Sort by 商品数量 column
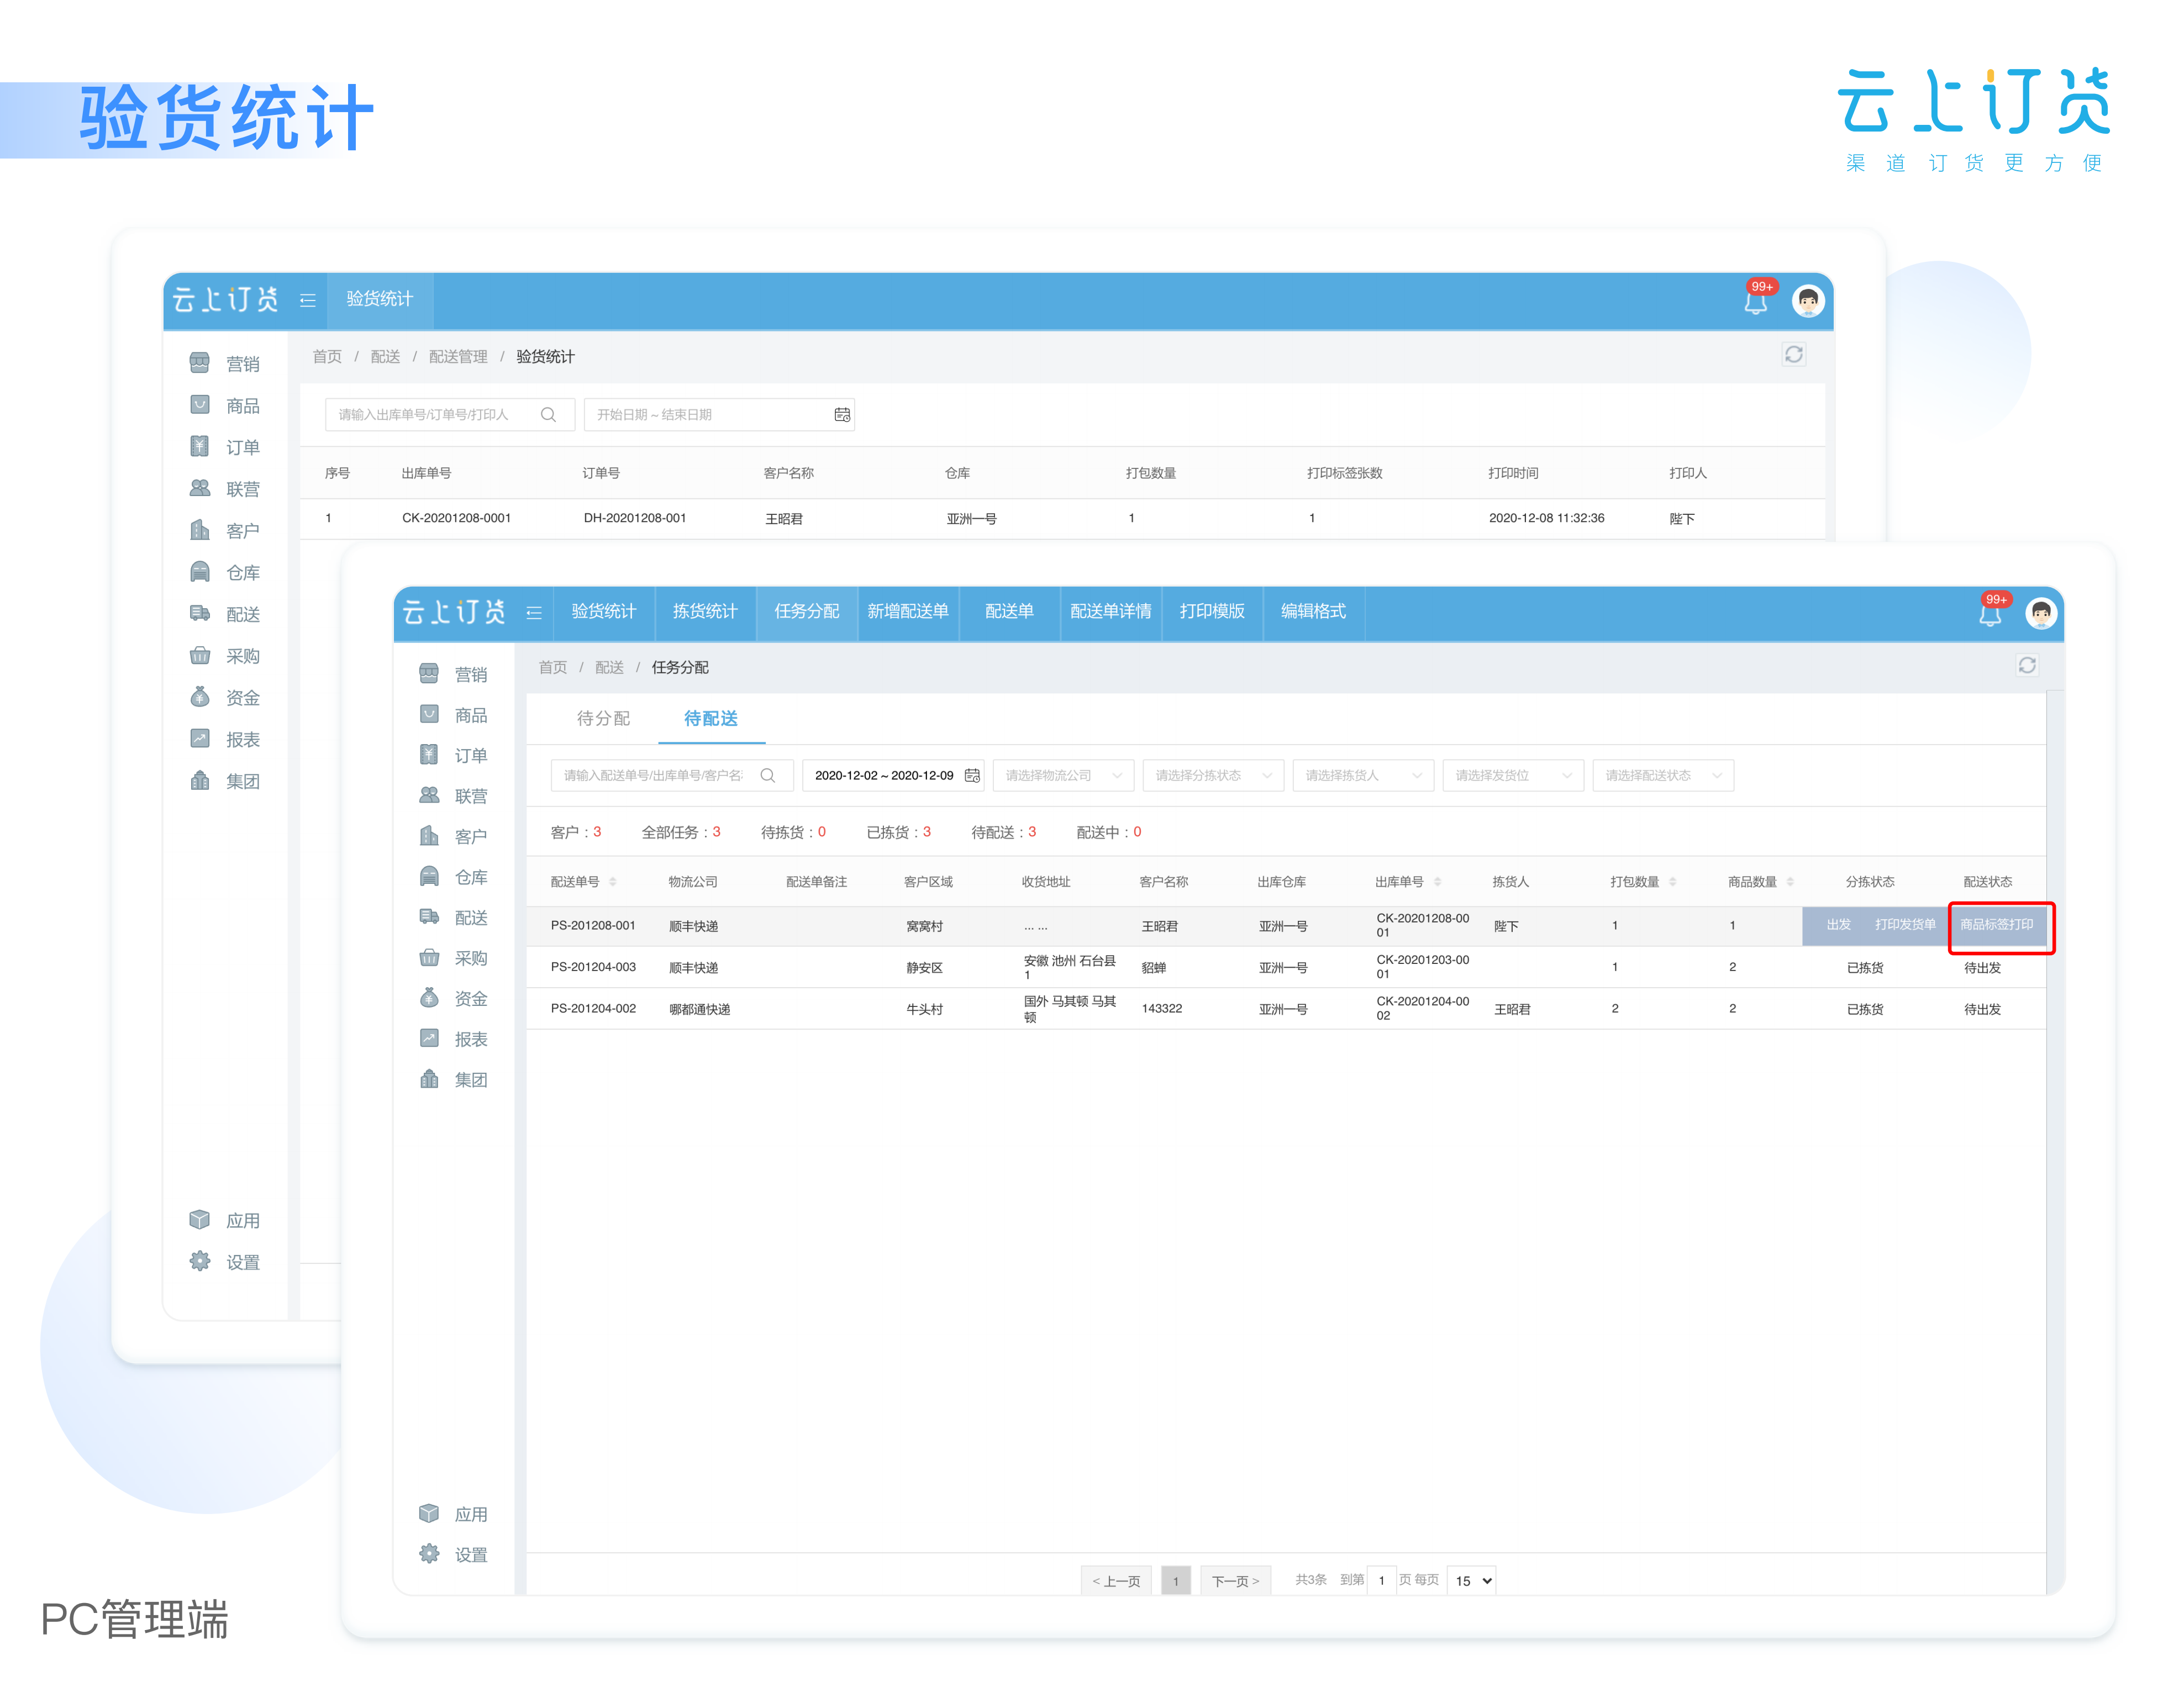Image resolution: width=2163 pixels, height=1708 pixels. pyautogui.click(x=1790, y=881)
